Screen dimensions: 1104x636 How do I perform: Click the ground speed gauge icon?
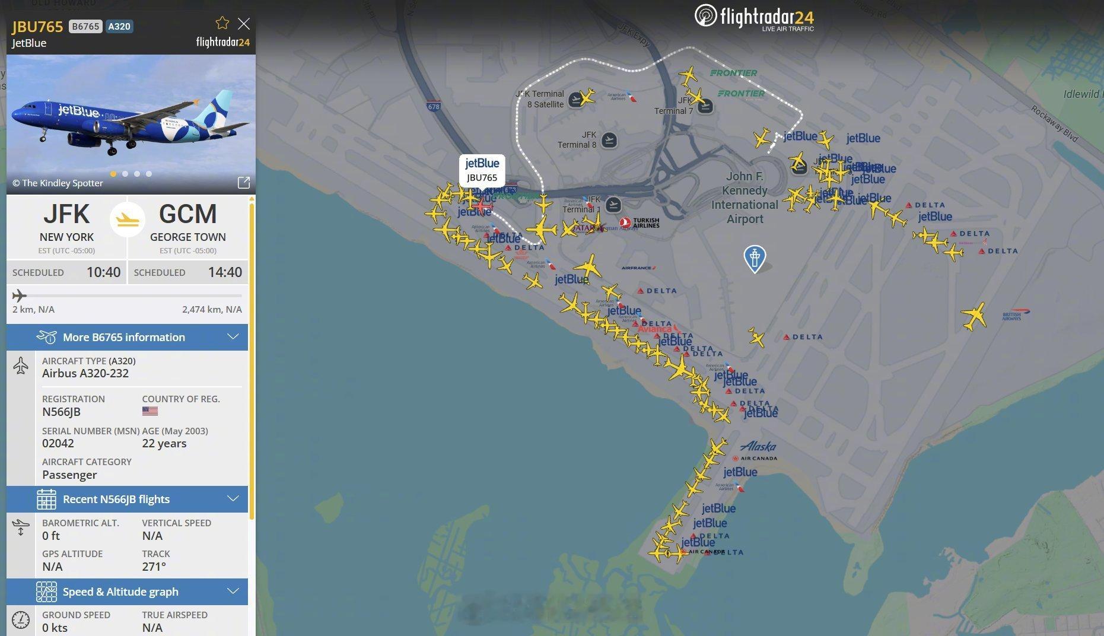point(21,620)
